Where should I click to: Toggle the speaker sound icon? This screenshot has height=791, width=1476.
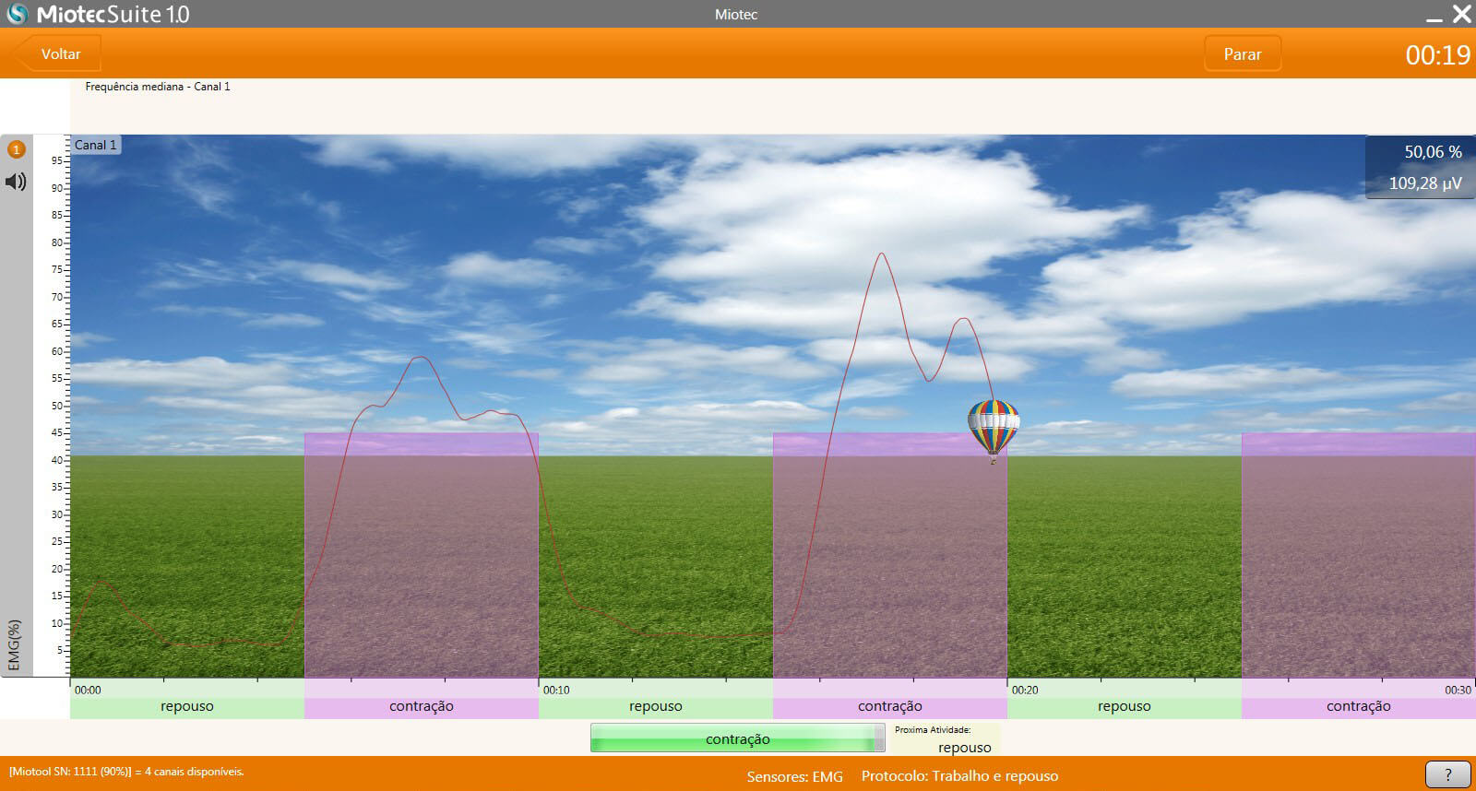tap(16, 182)
